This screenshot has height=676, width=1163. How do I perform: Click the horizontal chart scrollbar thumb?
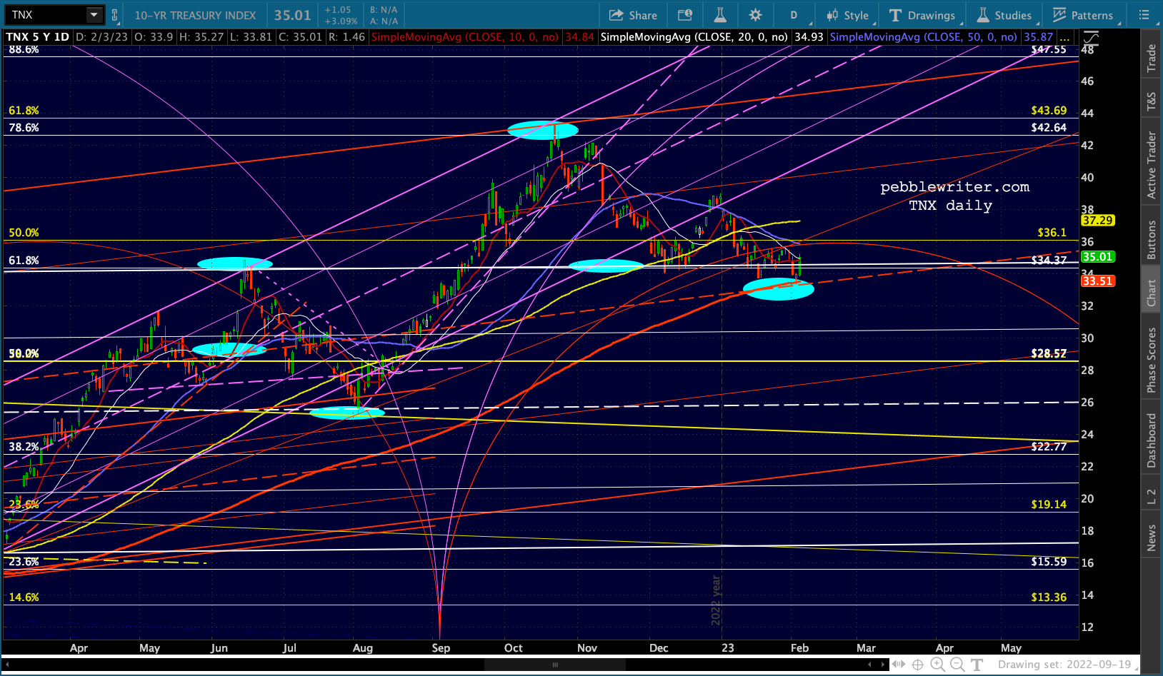(x=555, y=665)
